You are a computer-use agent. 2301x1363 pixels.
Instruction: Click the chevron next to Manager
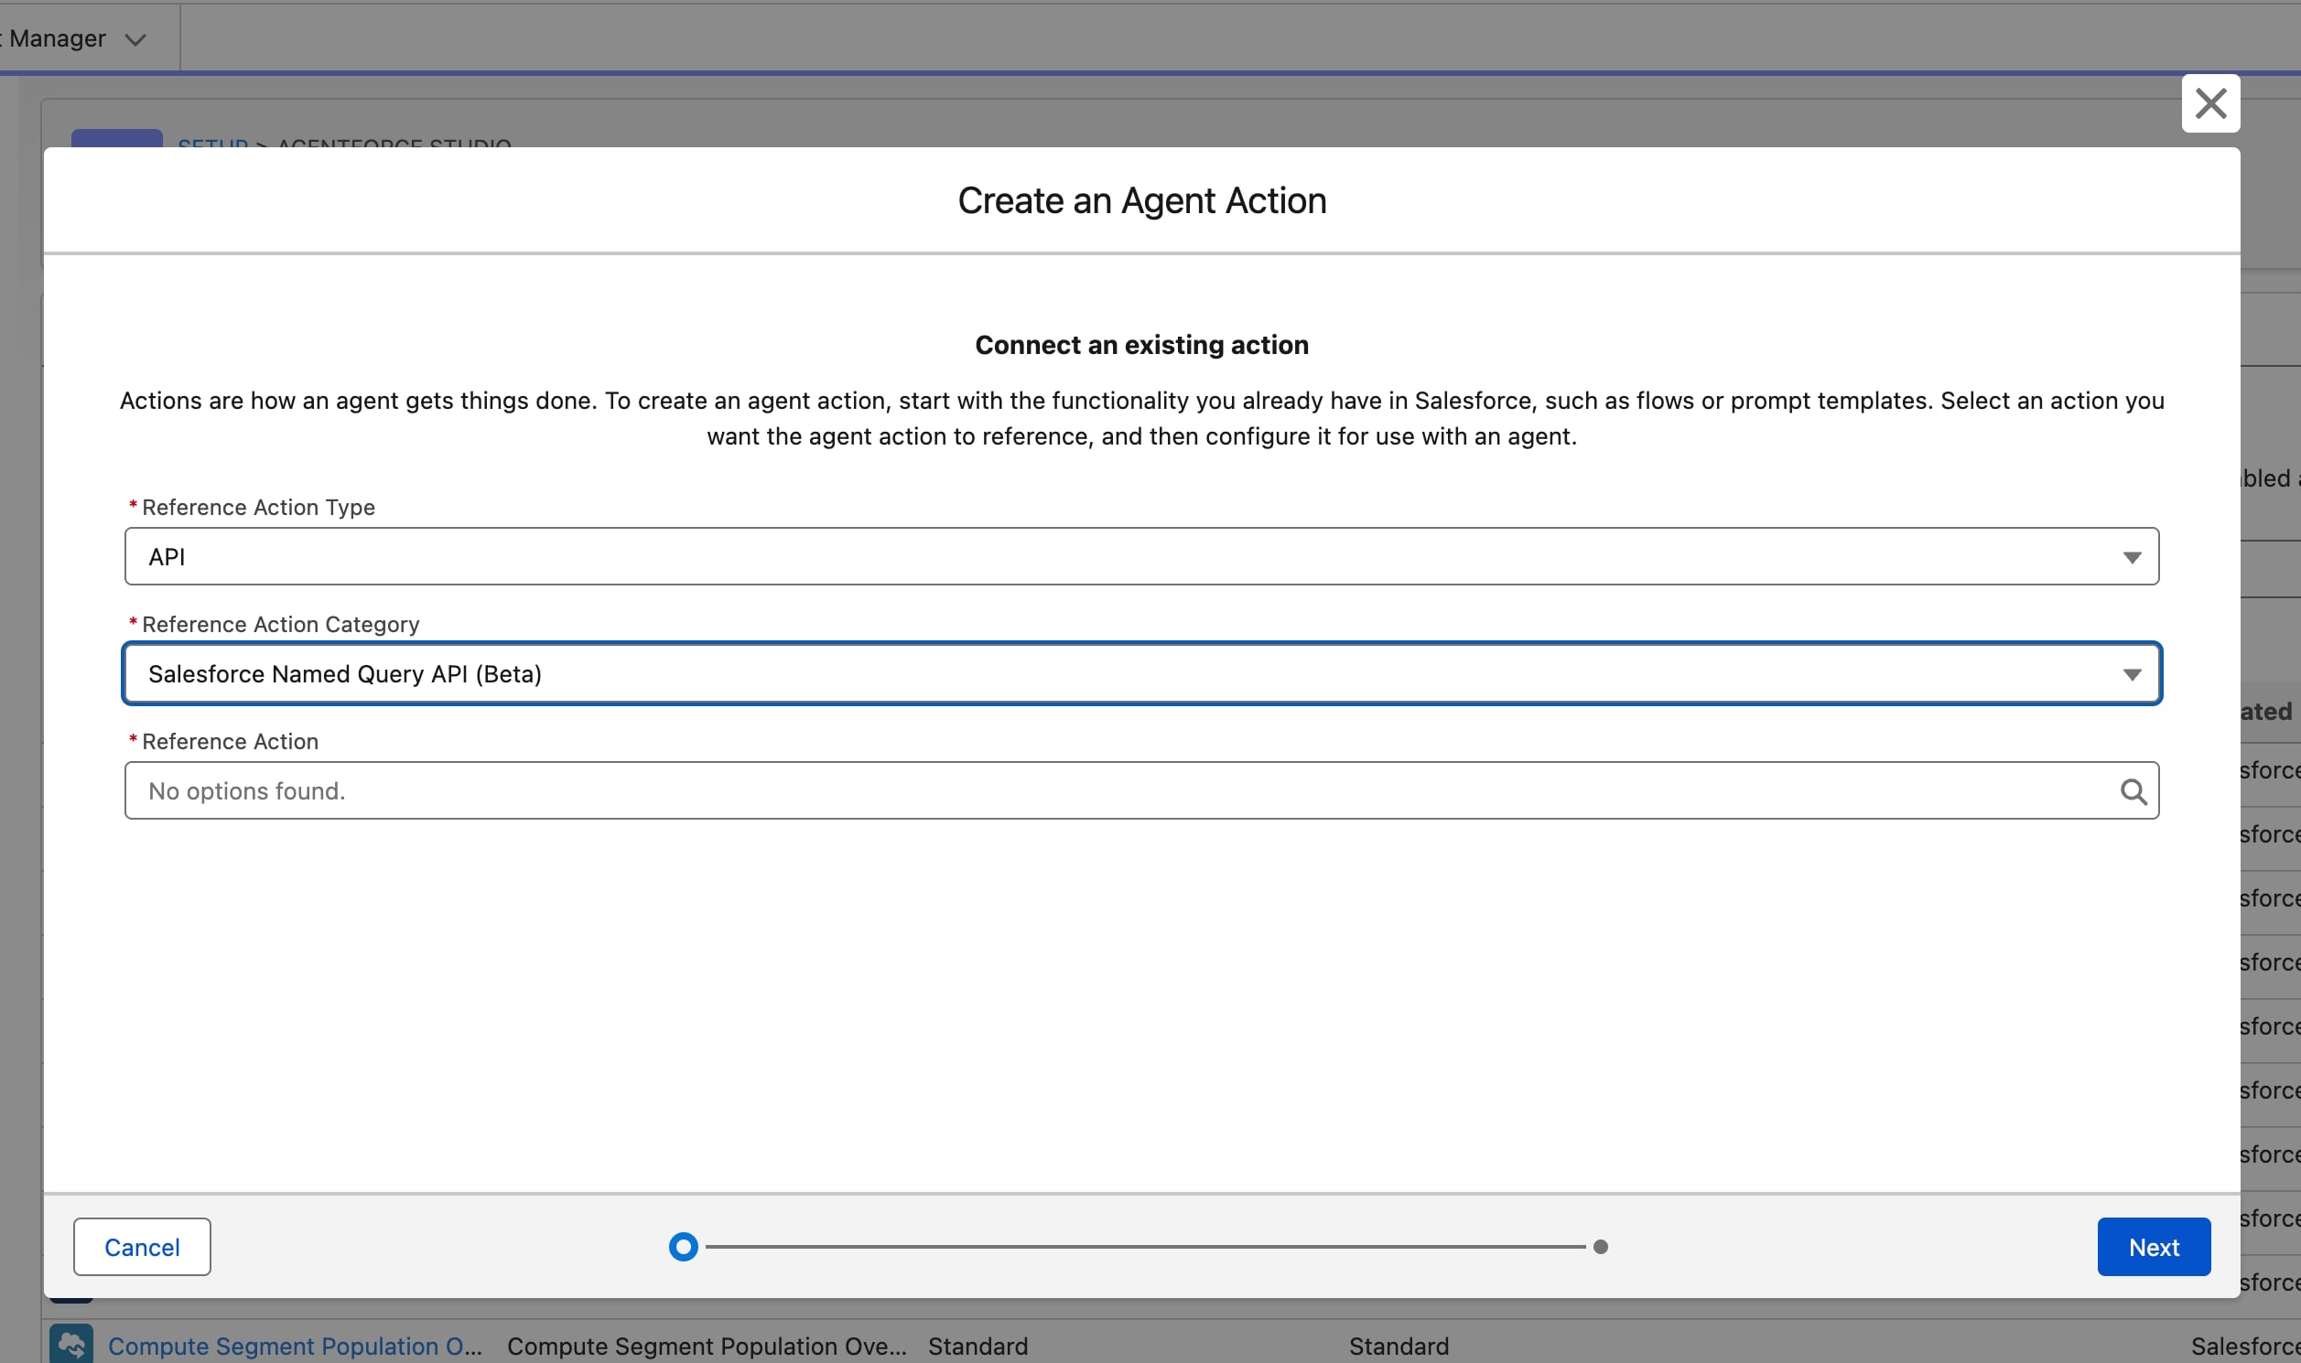[135, 39]
